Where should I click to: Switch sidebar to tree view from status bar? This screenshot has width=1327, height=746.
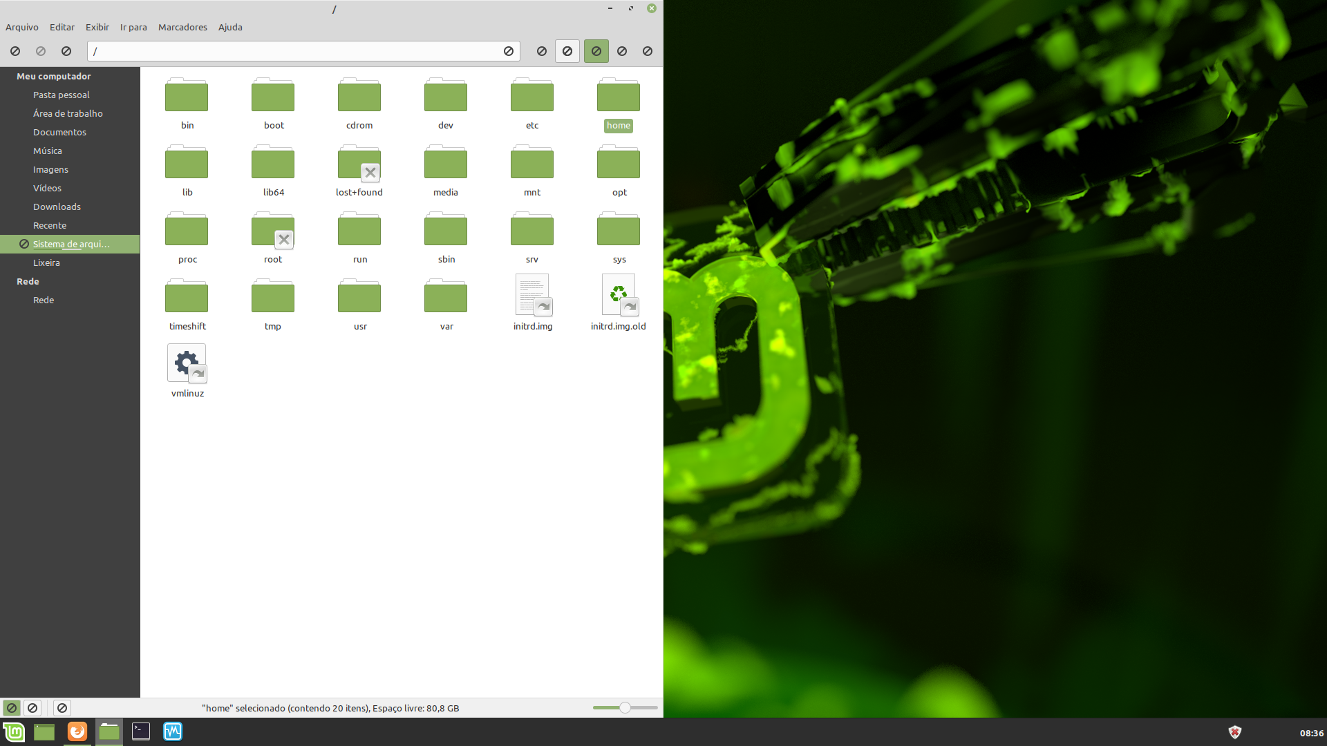tap(32, 708)
